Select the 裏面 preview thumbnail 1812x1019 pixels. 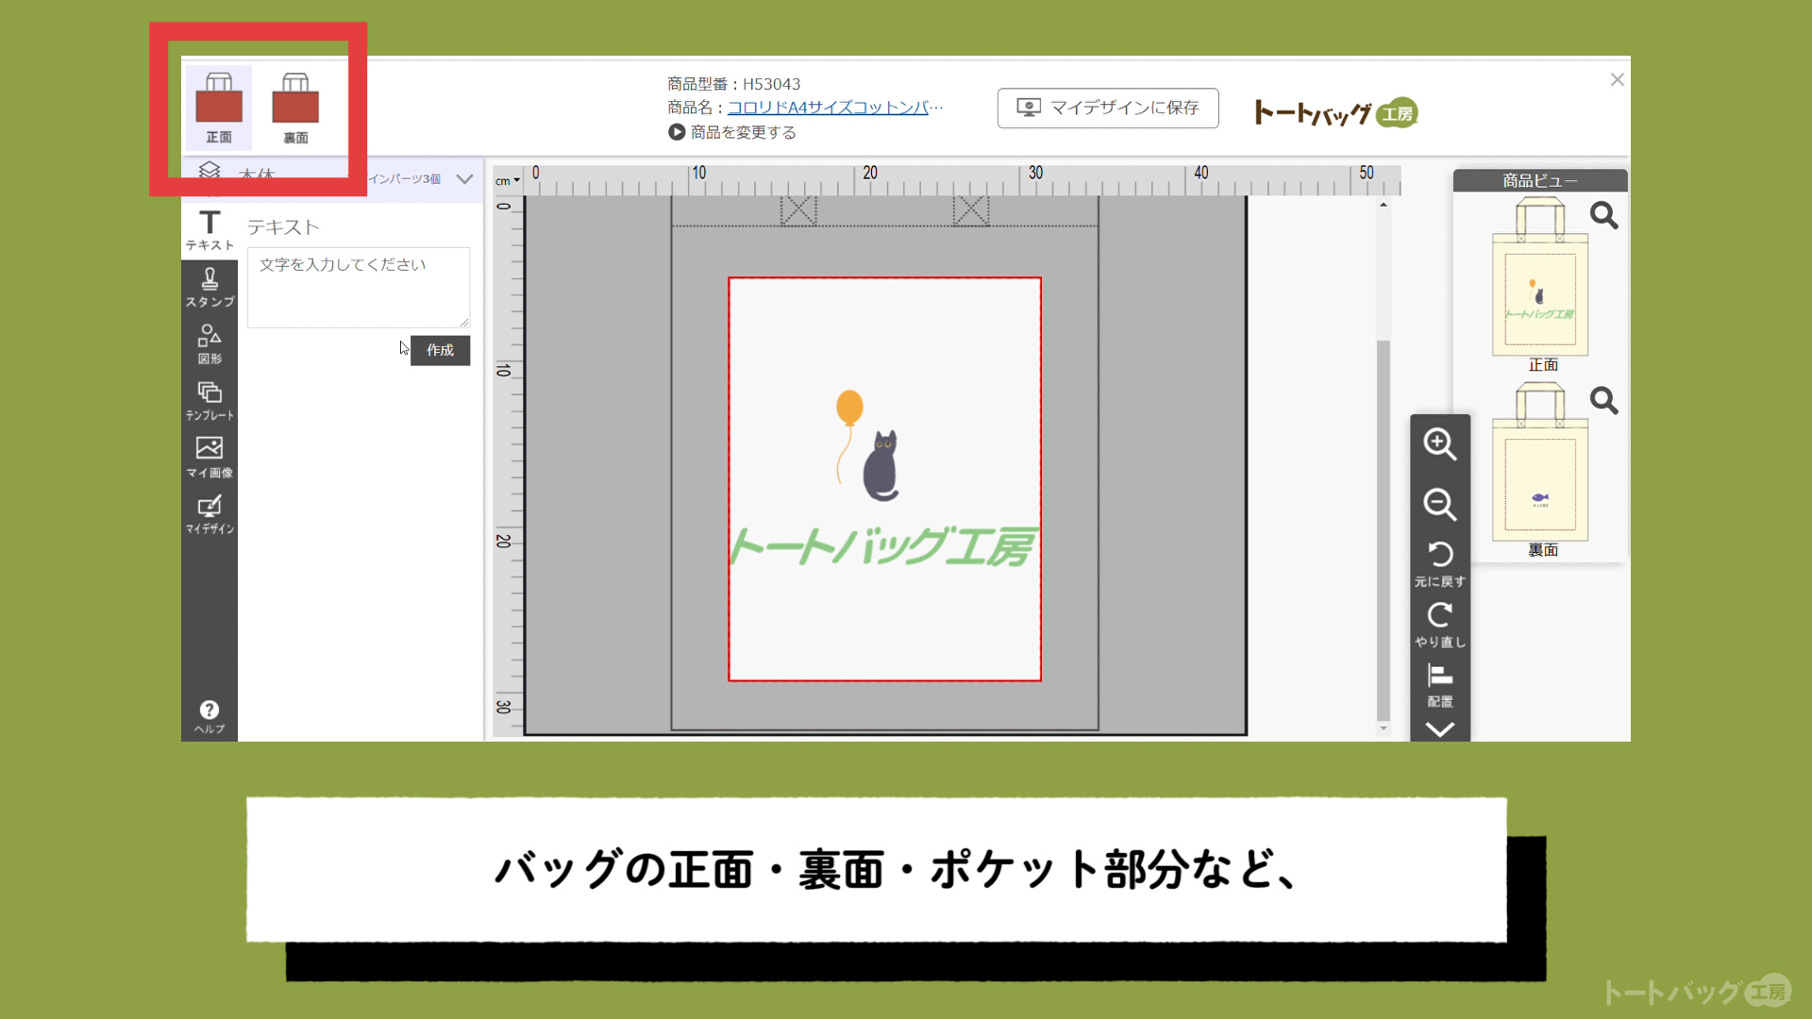[x=1540, y=461]
